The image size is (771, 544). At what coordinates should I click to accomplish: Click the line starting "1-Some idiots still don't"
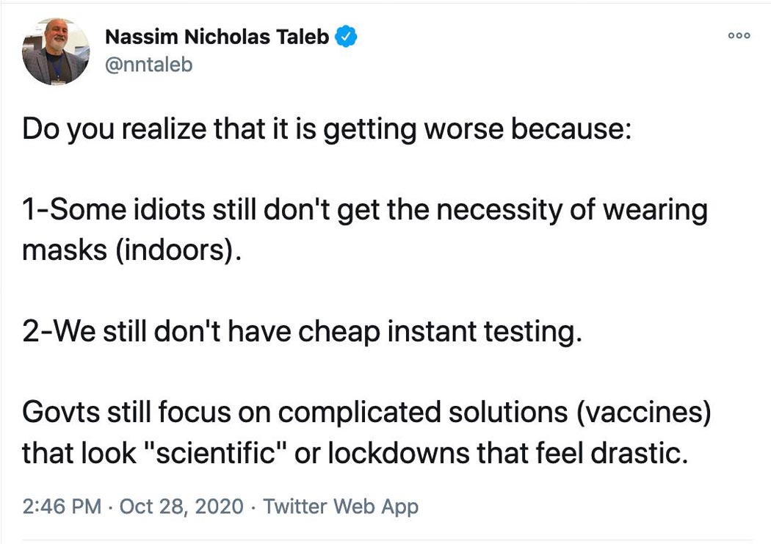tap(365, 210)
